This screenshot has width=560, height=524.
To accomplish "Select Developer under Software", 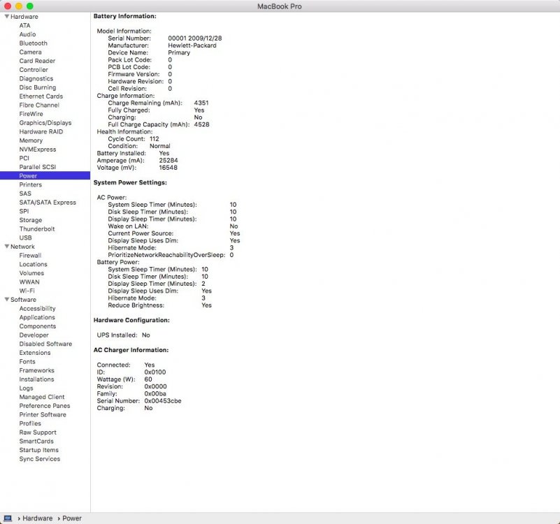I will click(x=34, y=335).
